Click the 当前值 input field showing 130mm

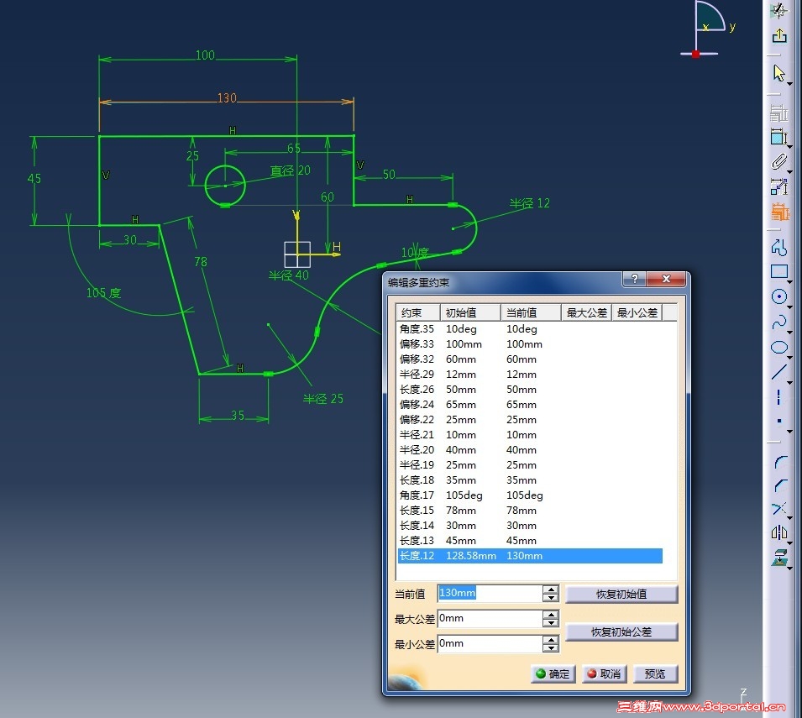pyautogui.click(x=490, y=593)
